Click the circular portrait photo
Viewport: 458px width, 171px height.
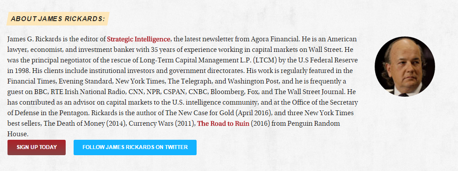point(405,66)
